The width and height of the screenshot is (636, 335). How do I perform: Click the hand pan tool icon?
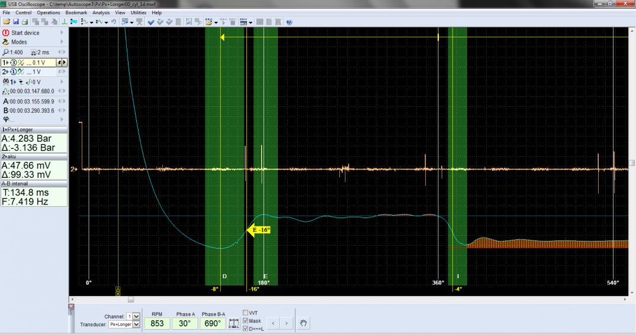(x=305, y=323)
